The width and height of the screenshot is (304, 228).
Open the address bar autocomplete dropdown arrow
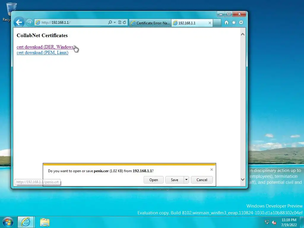click(115, 23)
